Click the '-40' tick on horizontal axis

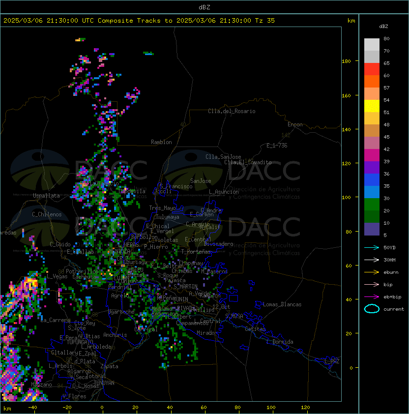click(32, 408)
